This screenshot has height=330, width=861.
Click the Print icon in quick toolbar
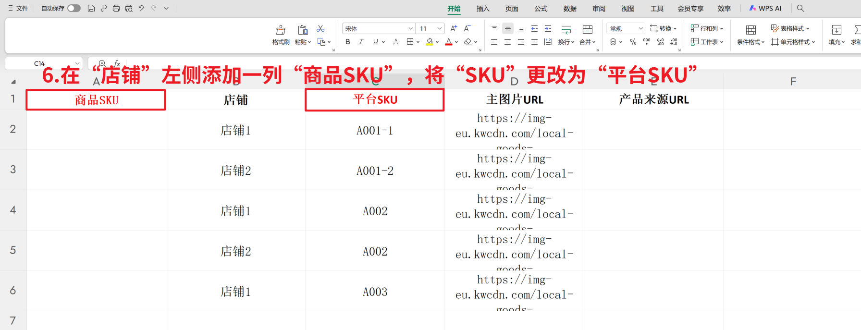[x=116, y=8]
